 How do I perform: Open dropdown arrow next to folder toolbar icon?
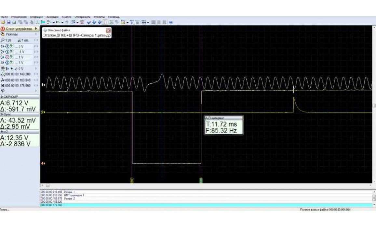pyautogui.click(x=128, y=22)
